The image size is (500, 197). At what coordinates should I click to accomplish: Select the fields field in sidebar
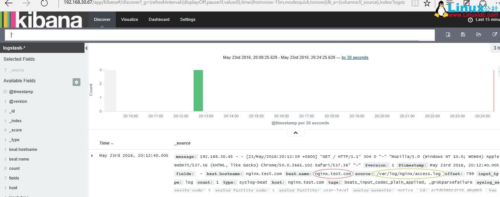click(x=14, y=178)
